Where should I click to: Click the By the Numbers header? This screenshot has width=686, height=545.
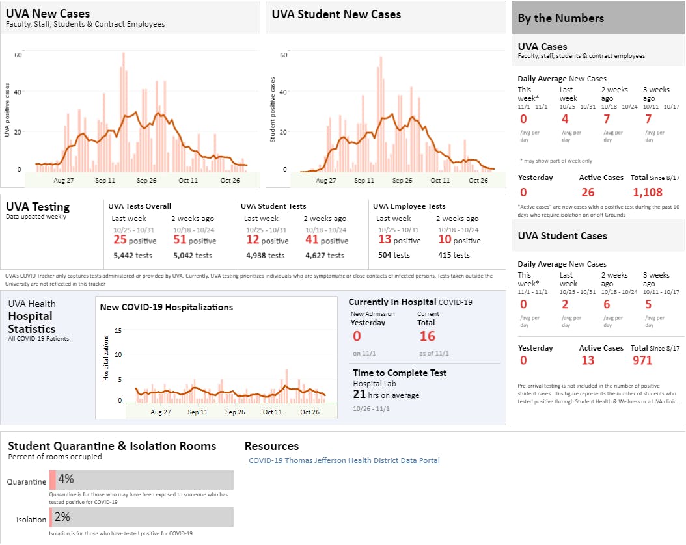(x=560, y=18)
